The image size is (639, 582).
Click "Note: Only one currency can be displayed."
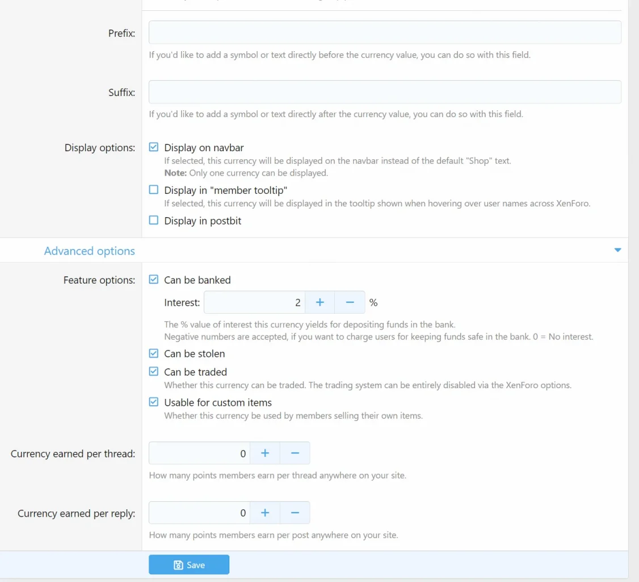coord(246,173)
